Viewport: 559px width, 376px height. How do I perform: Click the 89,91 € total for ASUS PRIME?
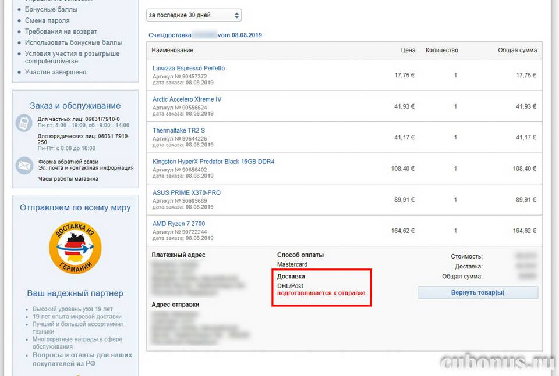(526, 200)
